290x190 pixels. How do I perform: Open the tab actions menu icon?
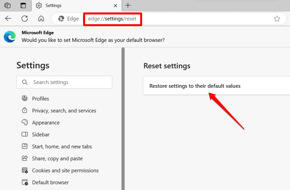23,5
